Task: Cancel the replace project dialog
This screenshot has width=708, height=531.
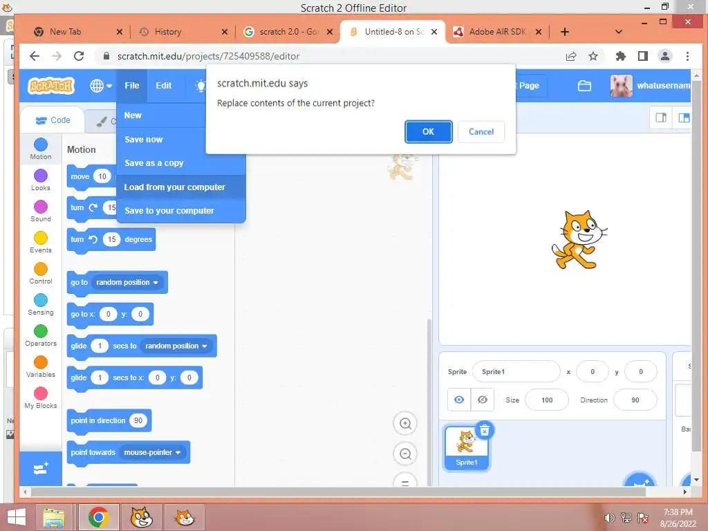Action: coord(481,132)
